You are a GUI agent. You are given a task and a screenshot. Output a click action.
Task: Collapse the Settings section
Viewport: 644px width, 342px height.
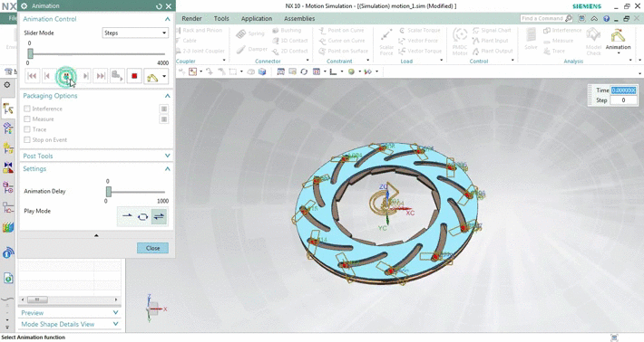pyautogui.click(x=167, y=169)
